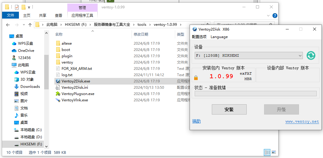Screen dimensions: 323x158
Task: Click the Up arrow navigation button
Action: [30, 25]
